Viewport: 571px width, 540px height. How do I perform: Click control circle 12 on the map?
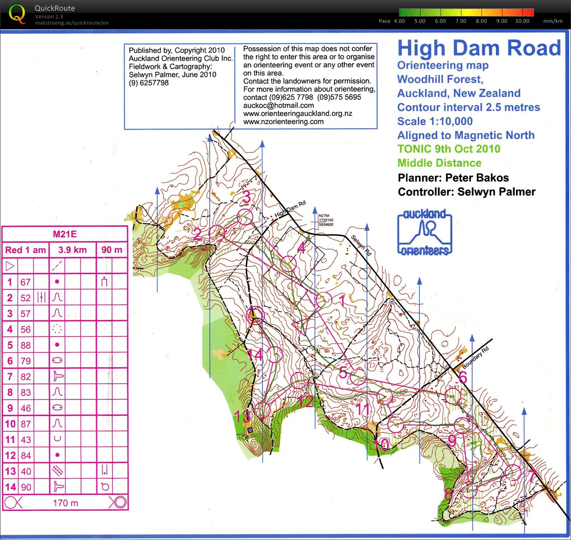(299, 380)
